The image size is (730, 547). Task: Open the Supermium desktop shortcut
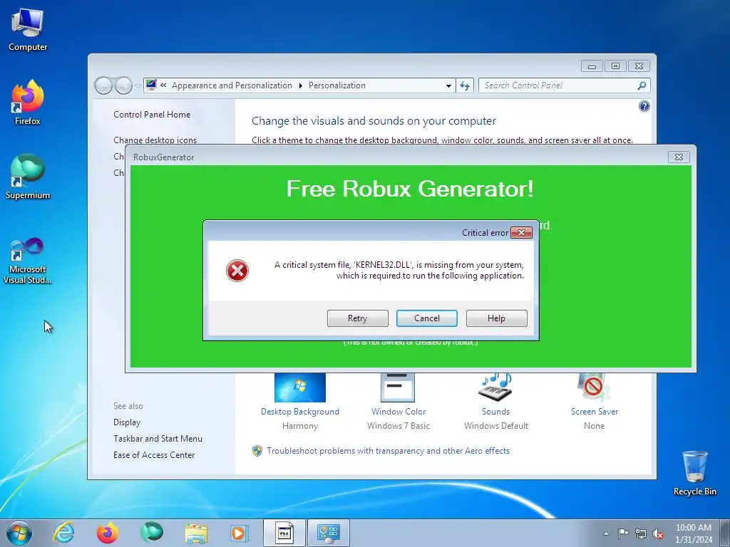28,177
